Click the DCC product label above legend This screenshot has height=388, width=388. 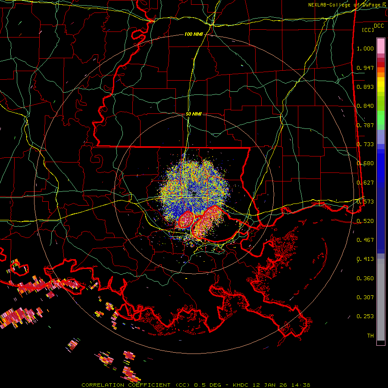379,26
